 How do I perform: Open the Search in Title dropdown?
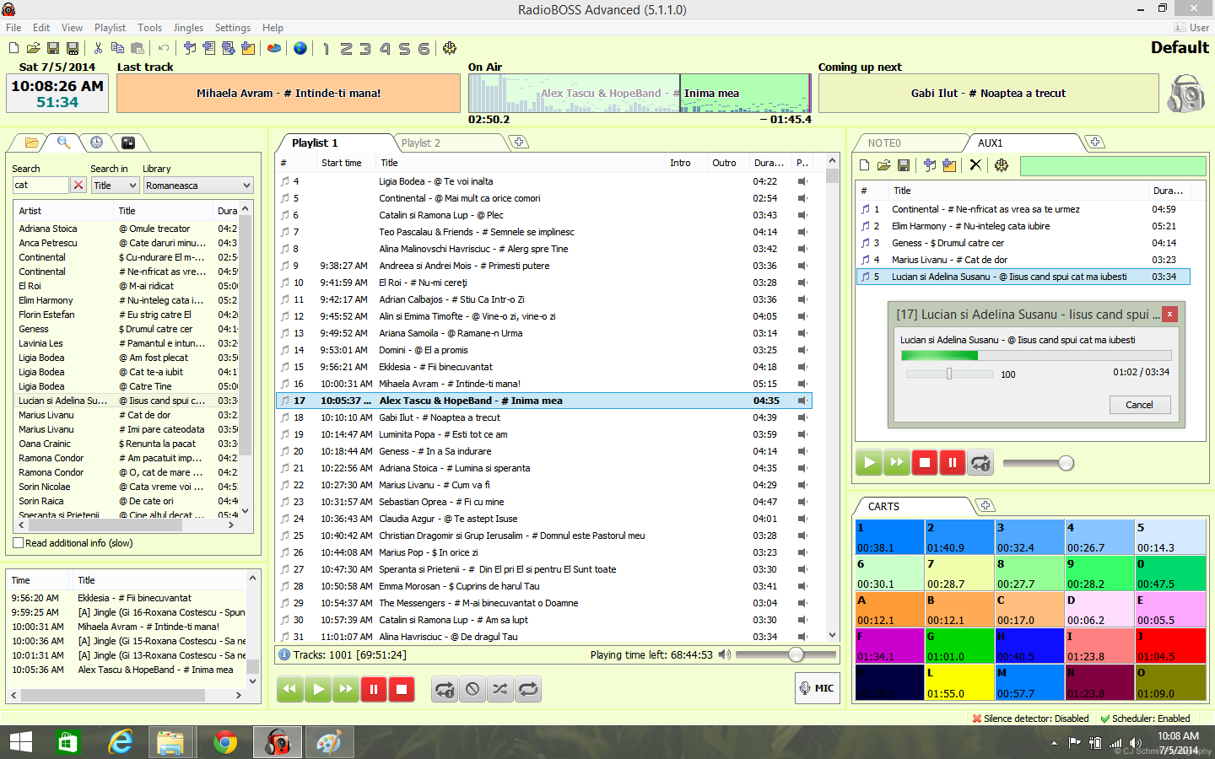pyautogui.click(x=115, y=185)
